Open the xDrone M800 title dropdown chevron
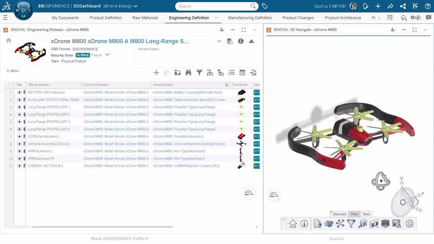The height and width of the screenshot is (244, 434). coord(219,41)
